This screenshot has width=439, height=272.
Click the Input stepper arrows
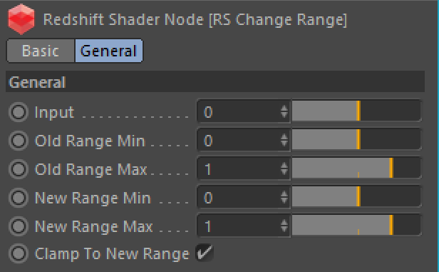(x=284, y=111)
